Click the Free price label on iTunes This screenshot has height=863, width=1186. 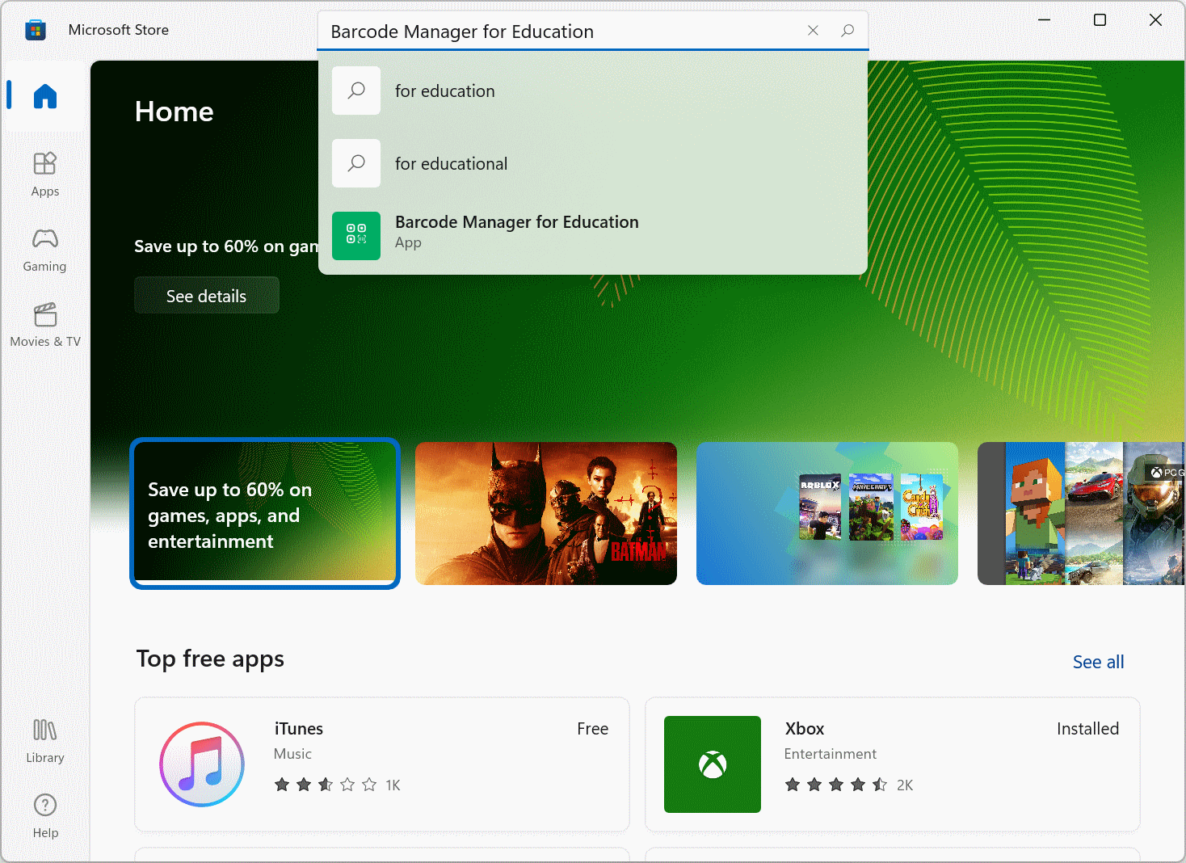[593, 729]
